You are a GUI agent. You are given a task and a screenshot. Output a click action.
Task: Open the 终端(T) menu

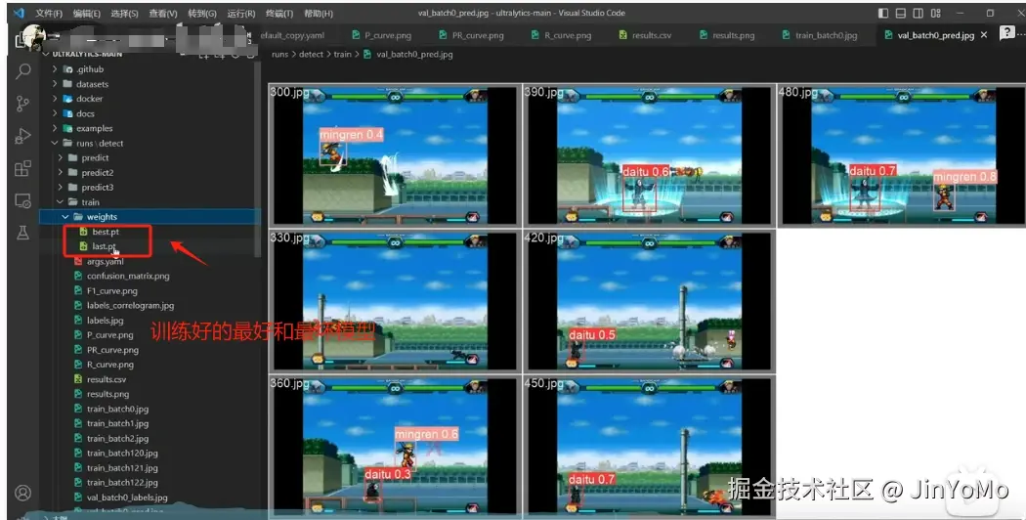click(279, 13)
